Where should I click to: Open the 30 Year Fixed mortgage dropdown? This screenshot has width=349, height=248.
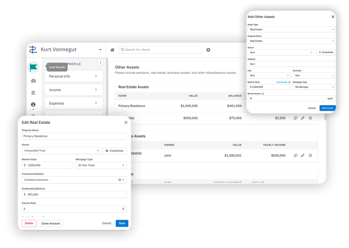101,165
